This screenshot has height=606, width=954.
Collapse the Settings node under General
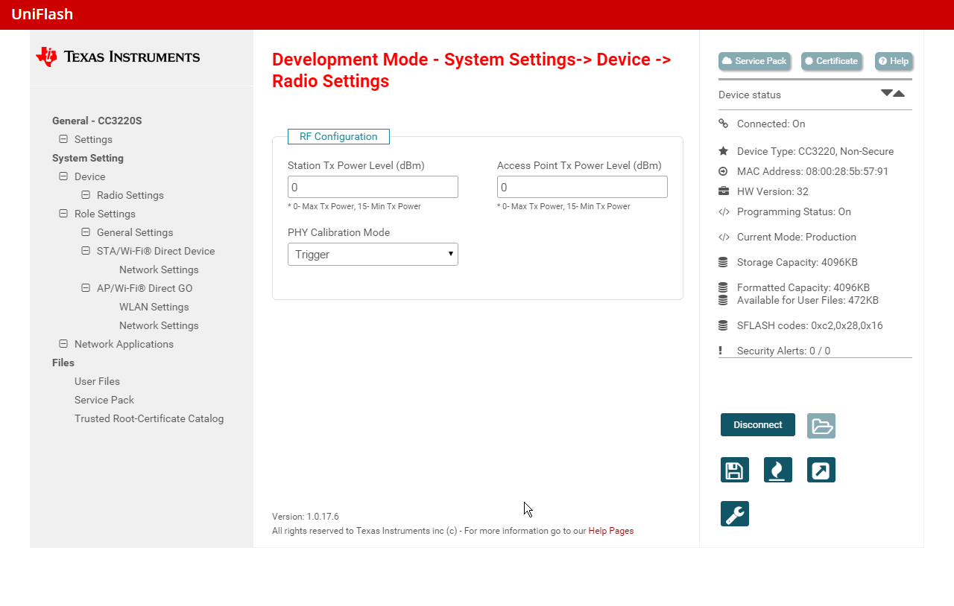point(63,139)
